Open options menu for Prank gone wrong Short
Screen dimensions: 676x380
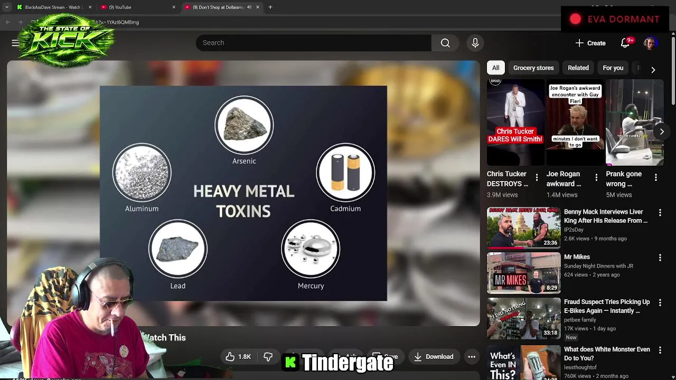(x=656, y=178)
